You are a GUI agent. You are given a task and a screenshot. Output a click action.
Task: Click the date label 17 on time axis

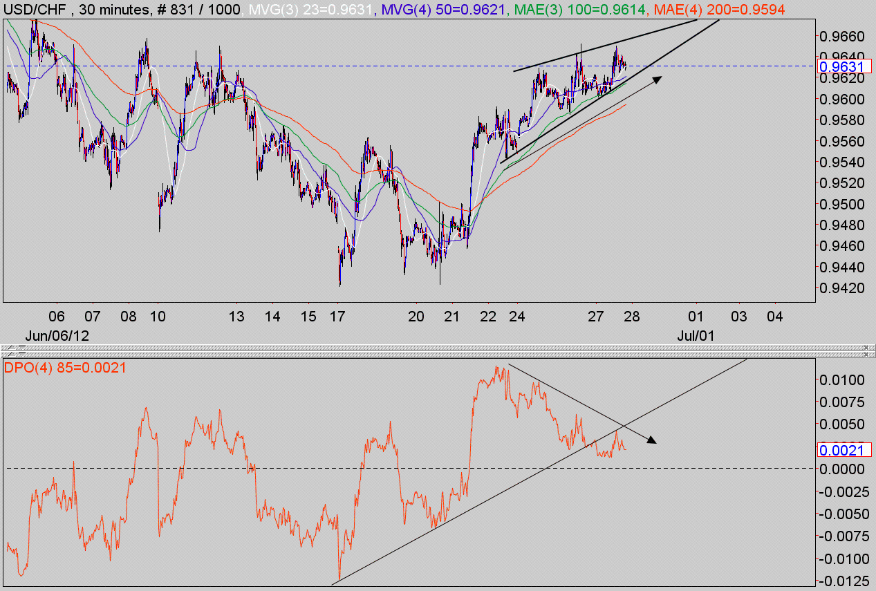[x=337, y=317]
